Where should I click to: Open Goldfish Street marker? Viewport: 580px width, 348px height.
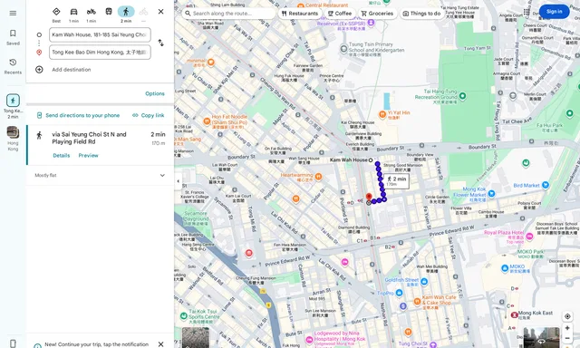point(424,282)
